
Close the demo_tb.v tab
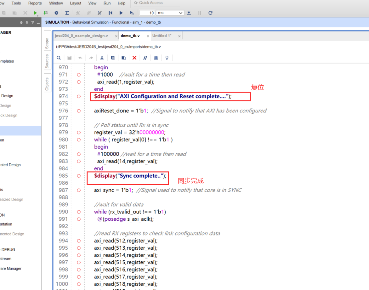[148, 36]
